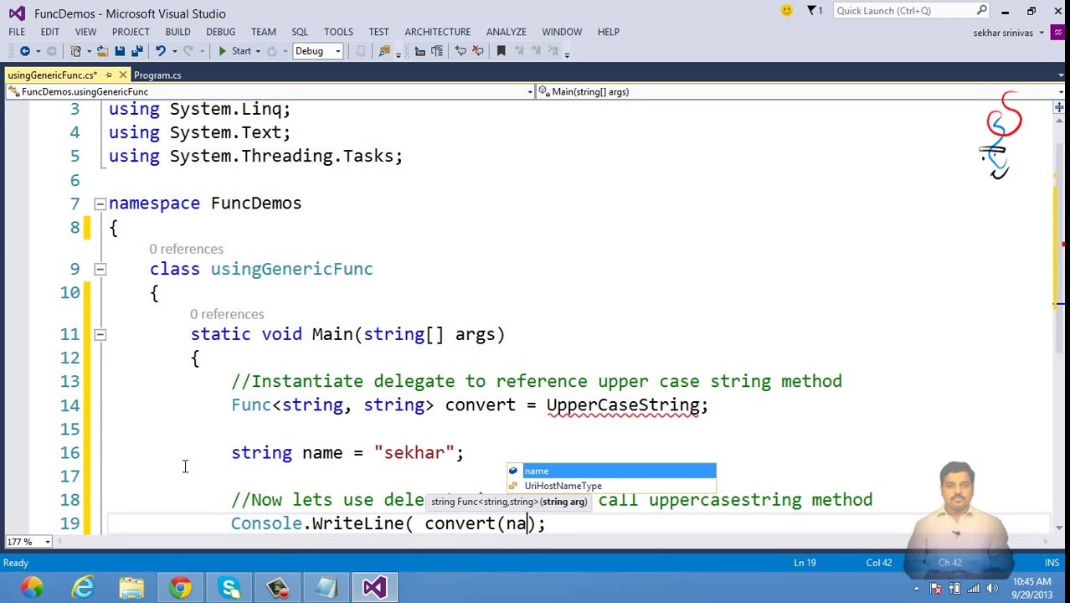Pin the usingGenericFunc.cs tab
The width and height of the screenshot is (1070, 603).
[x=108, y=75]
